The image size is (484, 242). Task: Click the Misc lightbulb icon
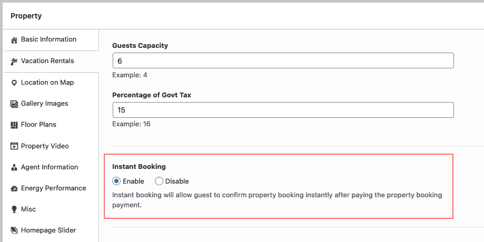tap(14, 209)
